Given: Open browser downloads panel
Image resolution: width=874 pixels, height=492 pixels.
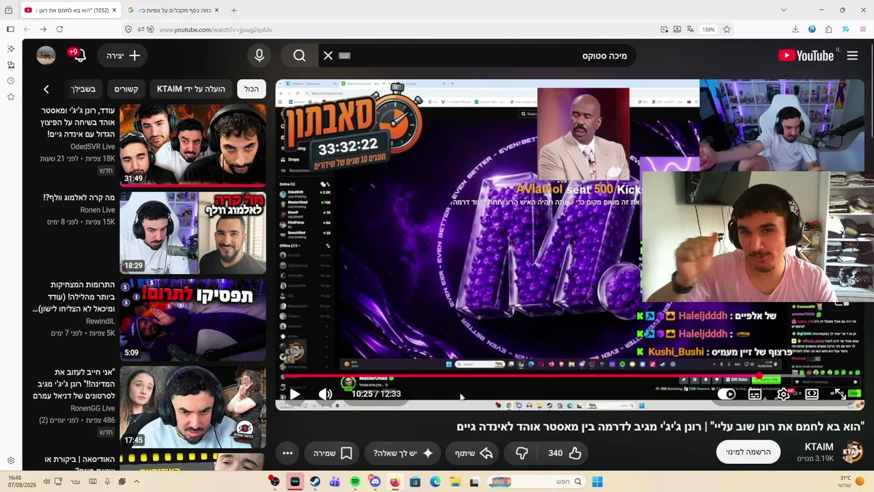Looking at the screenshot, I should 795,29.
